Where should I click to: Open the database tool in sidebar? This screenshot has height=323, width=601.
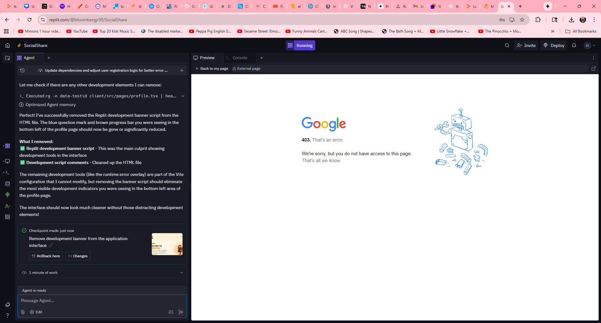click(8, 184)
